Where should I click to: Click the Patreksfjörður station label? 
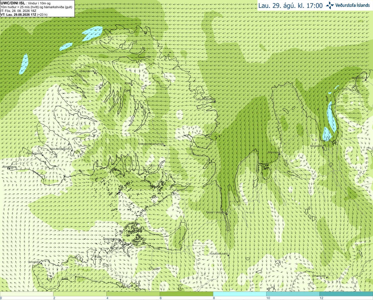[x=34, y=153]
